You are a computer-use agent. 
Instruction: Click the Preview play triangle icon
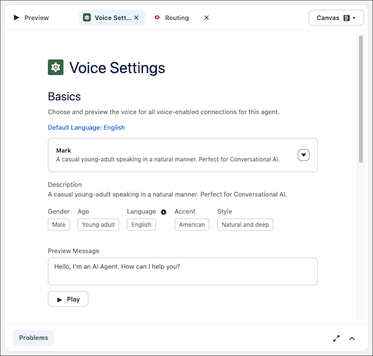tap(16, 17)
